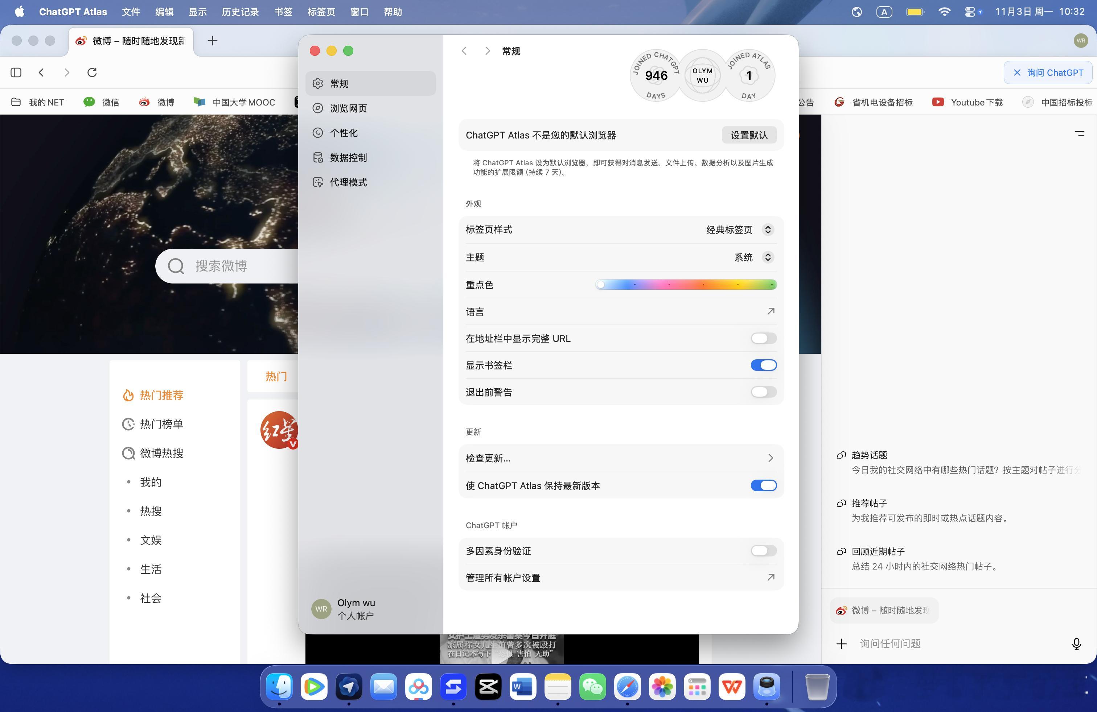Expand the 检查更新 row chevron
The image size is (1097, 712).
770,458
